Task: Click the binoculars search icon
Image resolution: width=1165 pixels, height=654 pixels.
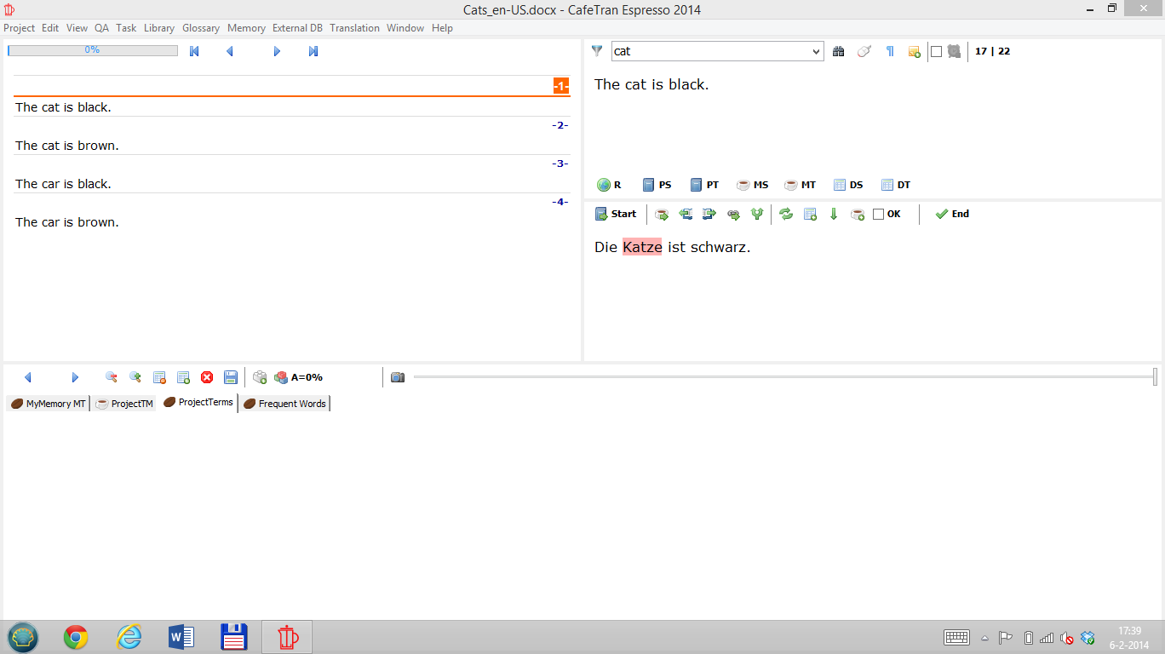Action: (839, 51)
